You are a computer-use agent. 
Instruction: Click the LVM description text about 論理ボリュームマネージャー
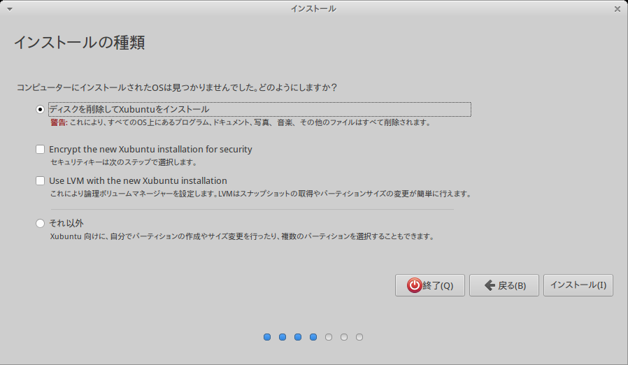point(261,194)
